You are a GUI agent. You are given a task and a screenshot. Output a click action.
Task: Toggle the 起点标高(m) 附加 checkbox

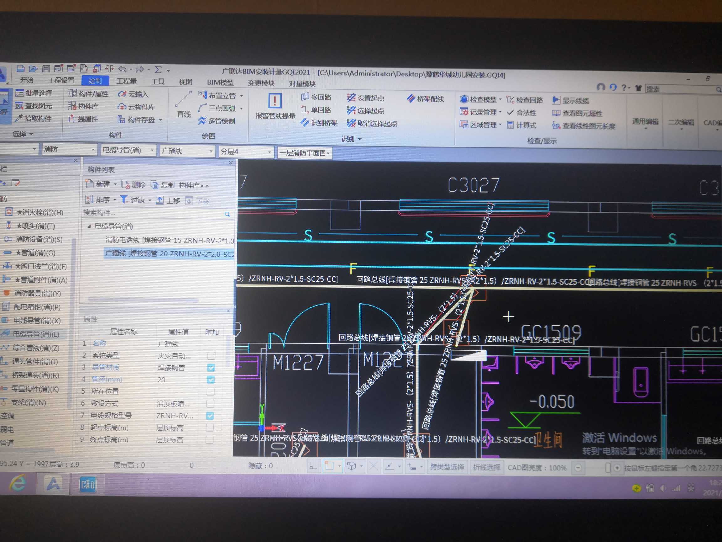(210, 428)
